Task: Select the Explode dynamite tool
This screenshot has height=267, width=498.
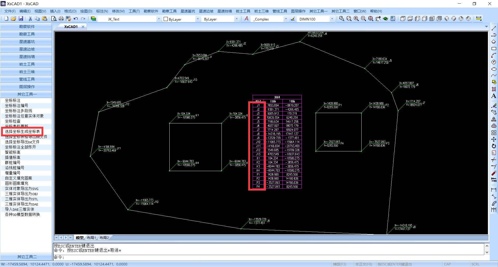Action: pyautogui.click(x=494, y=173)
